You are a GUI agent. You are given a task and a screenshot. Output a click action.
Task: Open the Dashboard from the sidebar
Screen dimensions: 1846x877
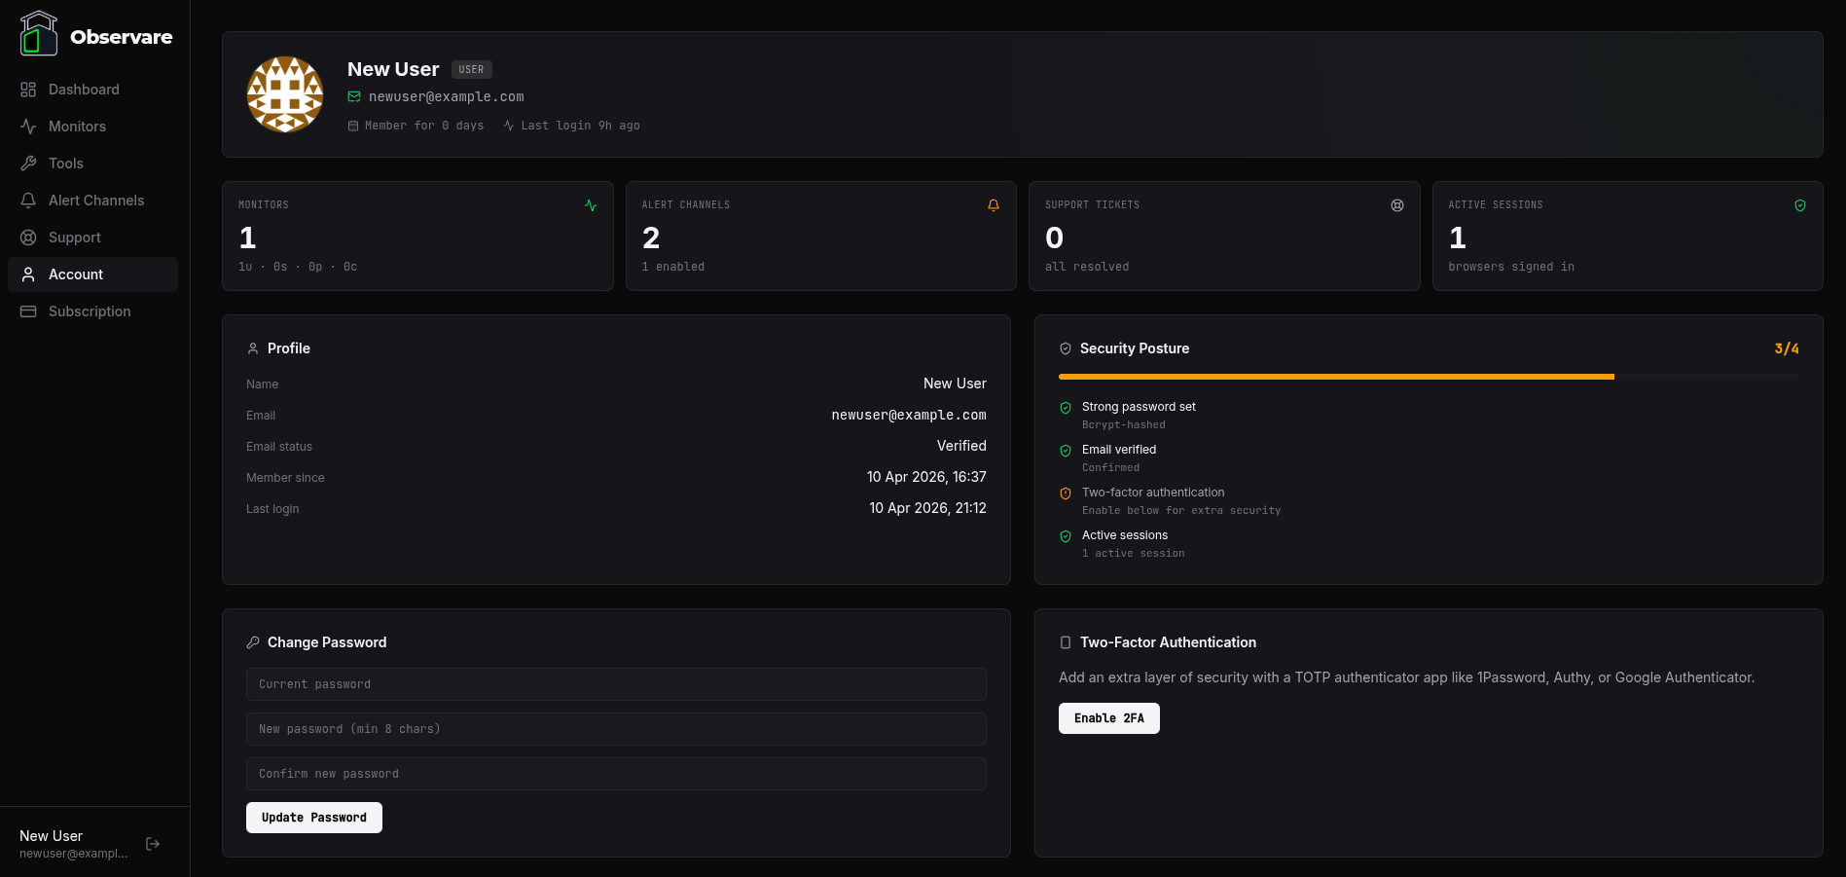click(x=83, y=89)
